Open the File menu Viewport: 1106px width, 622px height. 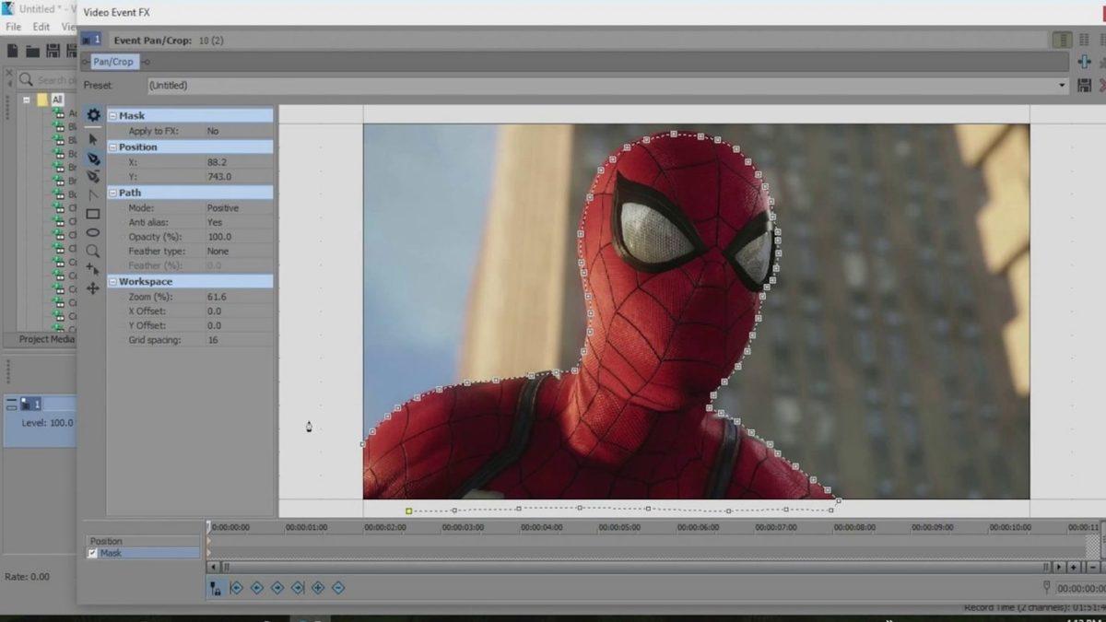[13, 27]
